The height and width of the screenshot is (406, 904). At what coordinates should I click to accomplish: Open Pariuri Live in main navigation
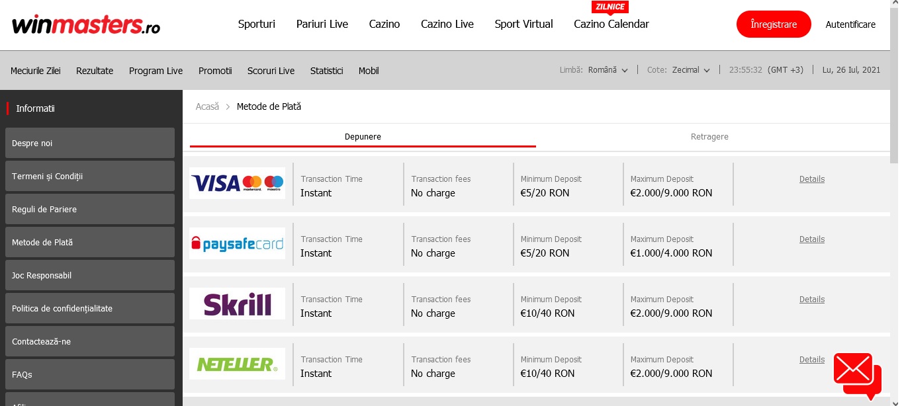322,24
